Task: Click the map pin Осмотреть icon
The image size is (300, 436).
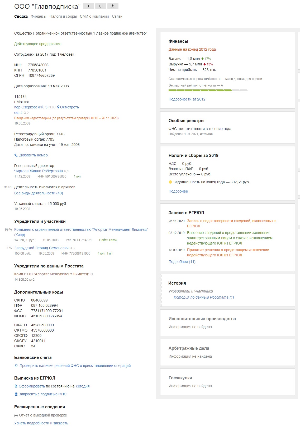Action: (x=58, y=107)
